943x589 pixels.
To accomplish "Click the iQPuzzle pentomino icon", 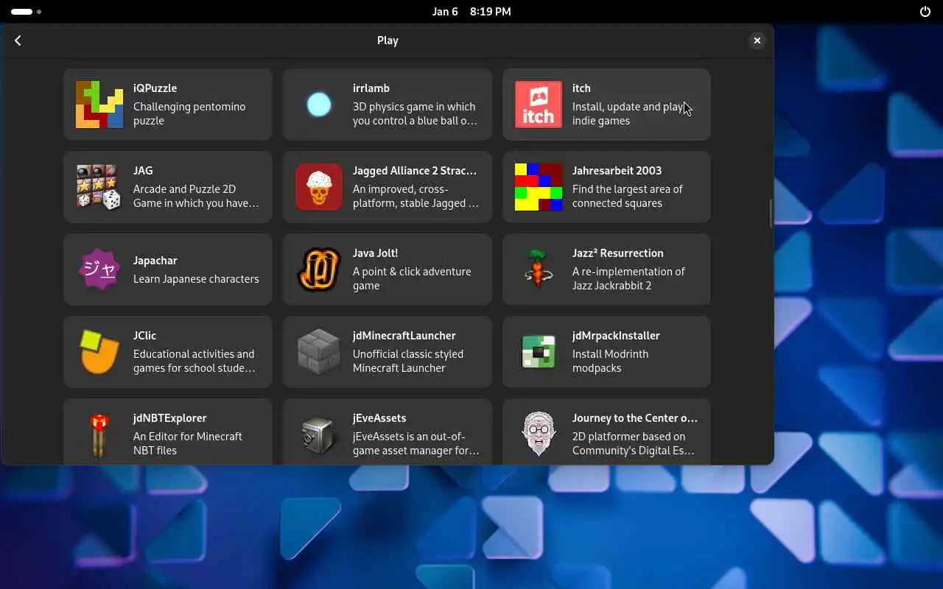I will [99, 105].
